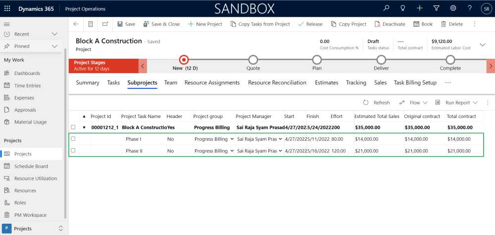Image resolution: width=495 pixels, height=235 pixels.
Task: Open the help question mark icon
Action: point(470,8)
